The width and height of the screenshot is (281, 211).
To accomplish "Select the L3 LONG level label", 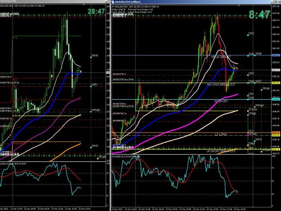I will tap(221, 134).
